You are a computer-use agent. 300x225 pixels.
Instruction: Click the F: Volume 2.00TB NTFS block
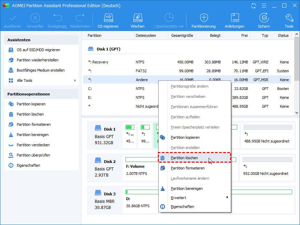[141, 168]
